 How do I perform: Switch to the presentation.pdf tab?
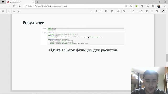point(20,2)
